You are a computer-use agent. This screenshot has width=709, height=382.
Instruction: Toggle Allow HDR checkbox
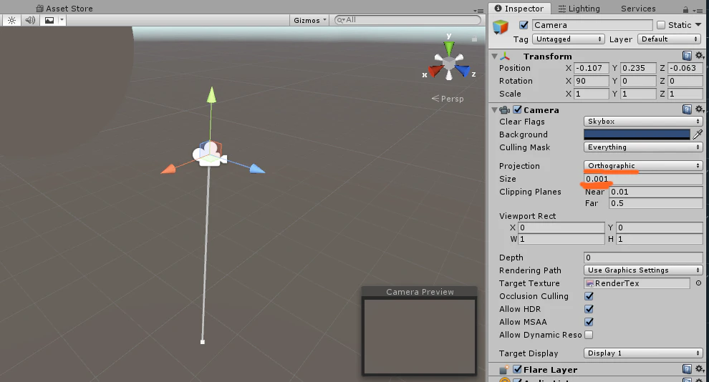click(589, 309)
